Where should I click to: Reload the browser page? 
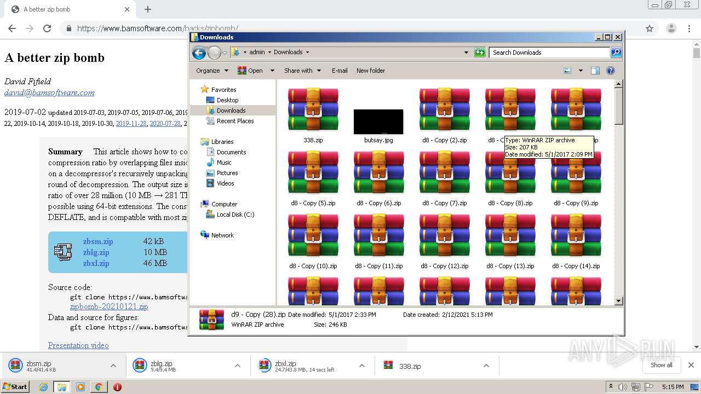coord(47,28)
